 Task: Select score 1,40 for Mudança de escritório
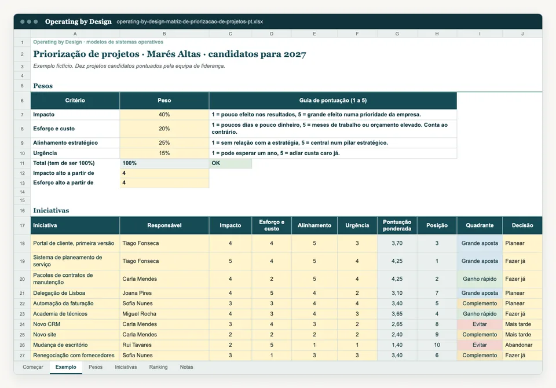point(397,345)
